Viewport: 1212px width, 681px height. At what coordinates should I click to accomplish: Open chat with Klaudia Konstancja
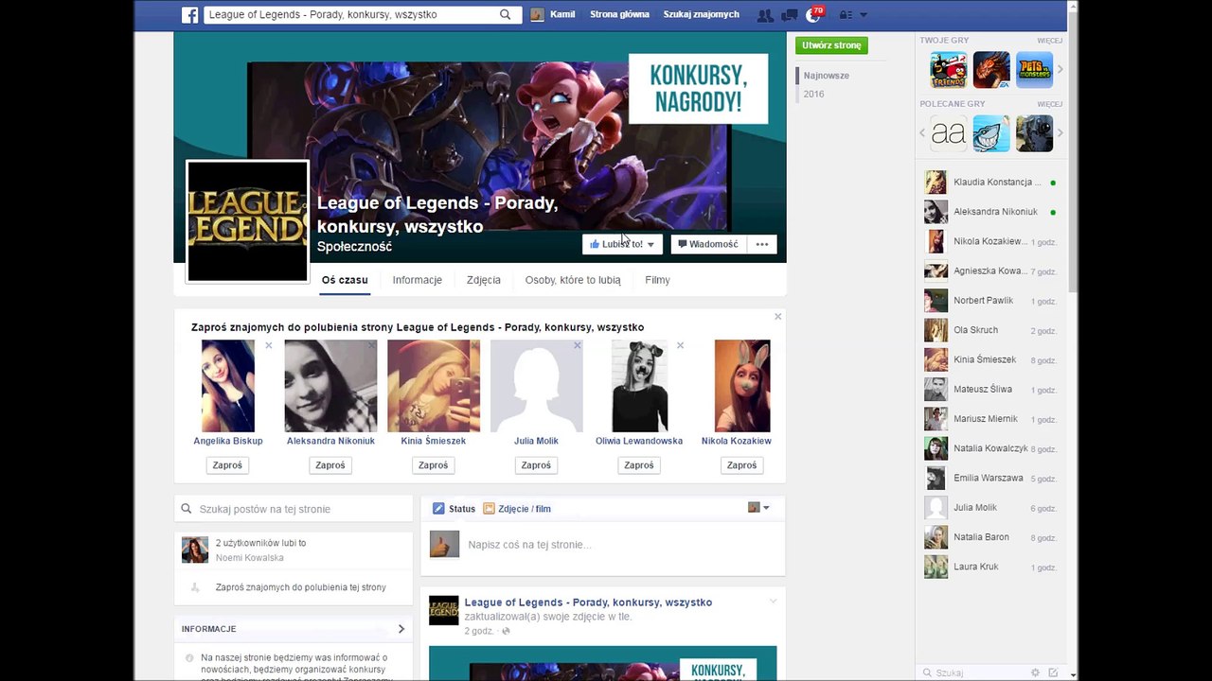[990, 183]
